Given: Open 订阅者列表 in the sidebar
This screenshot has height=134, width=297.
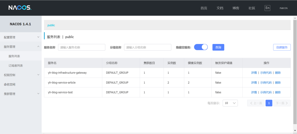Looking at the screenshot, I should [x=16, y=65].
